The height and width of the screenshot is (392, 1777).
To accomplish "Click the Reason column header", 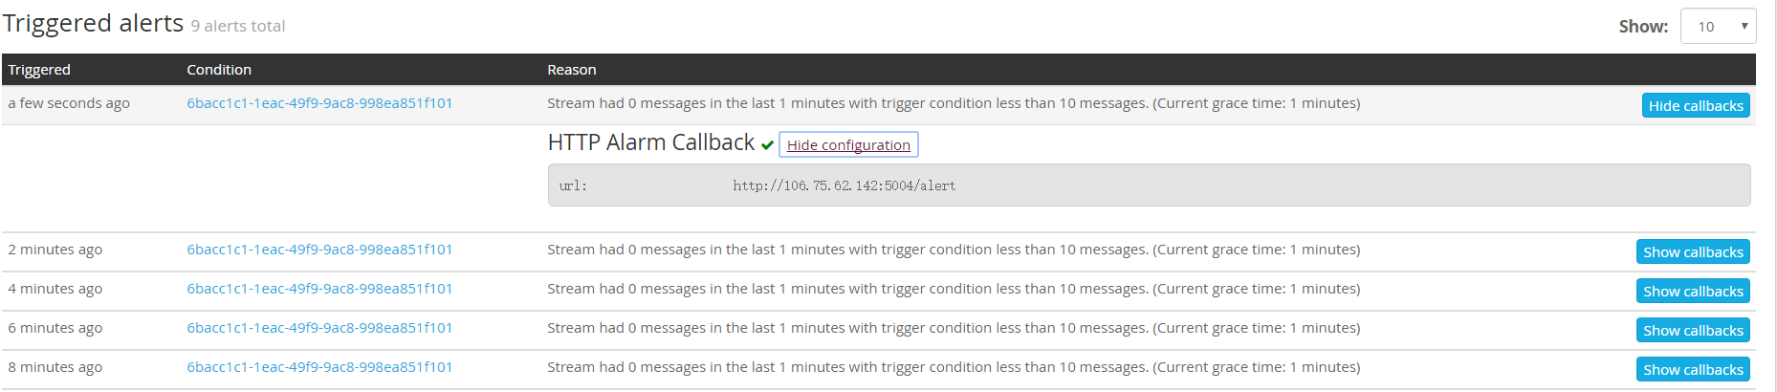I will 572,70.
